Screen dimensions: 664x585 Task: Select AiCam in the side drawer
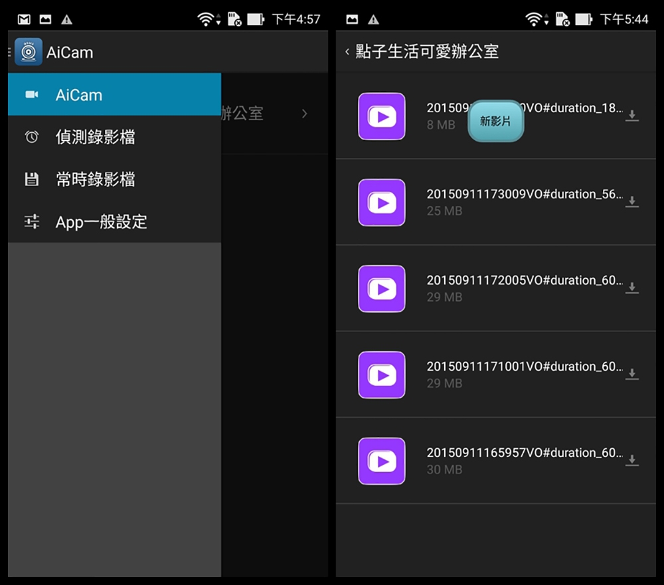tap(114, 94)
